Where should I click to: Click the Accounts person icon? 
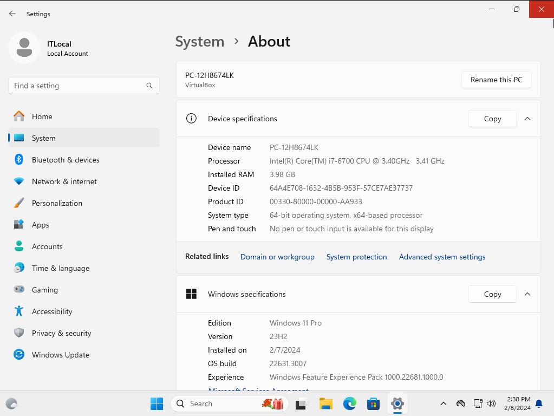[19, 246]
